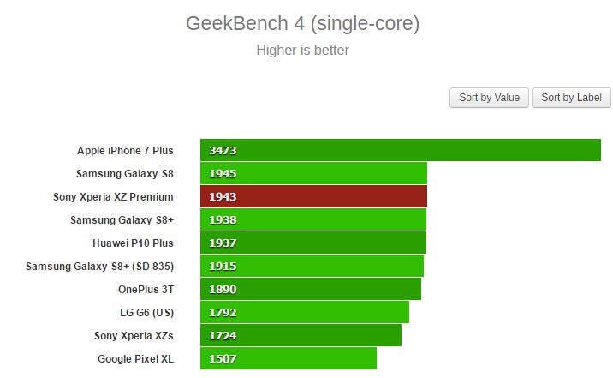Select the red Sony Xperia XZ Premium bar
This screenshot has width=613, height=378.
click(x=313, y=196)
